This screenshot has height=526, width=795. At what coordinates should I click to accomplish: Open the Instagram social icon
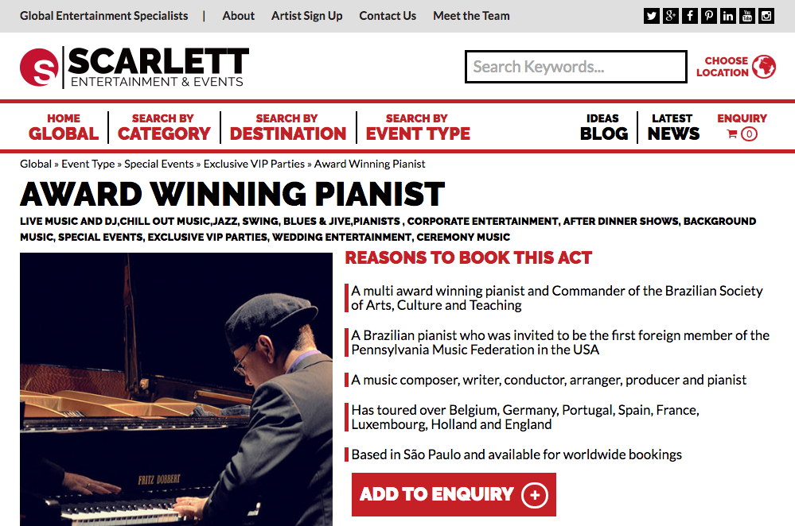(x=766, y=16)
